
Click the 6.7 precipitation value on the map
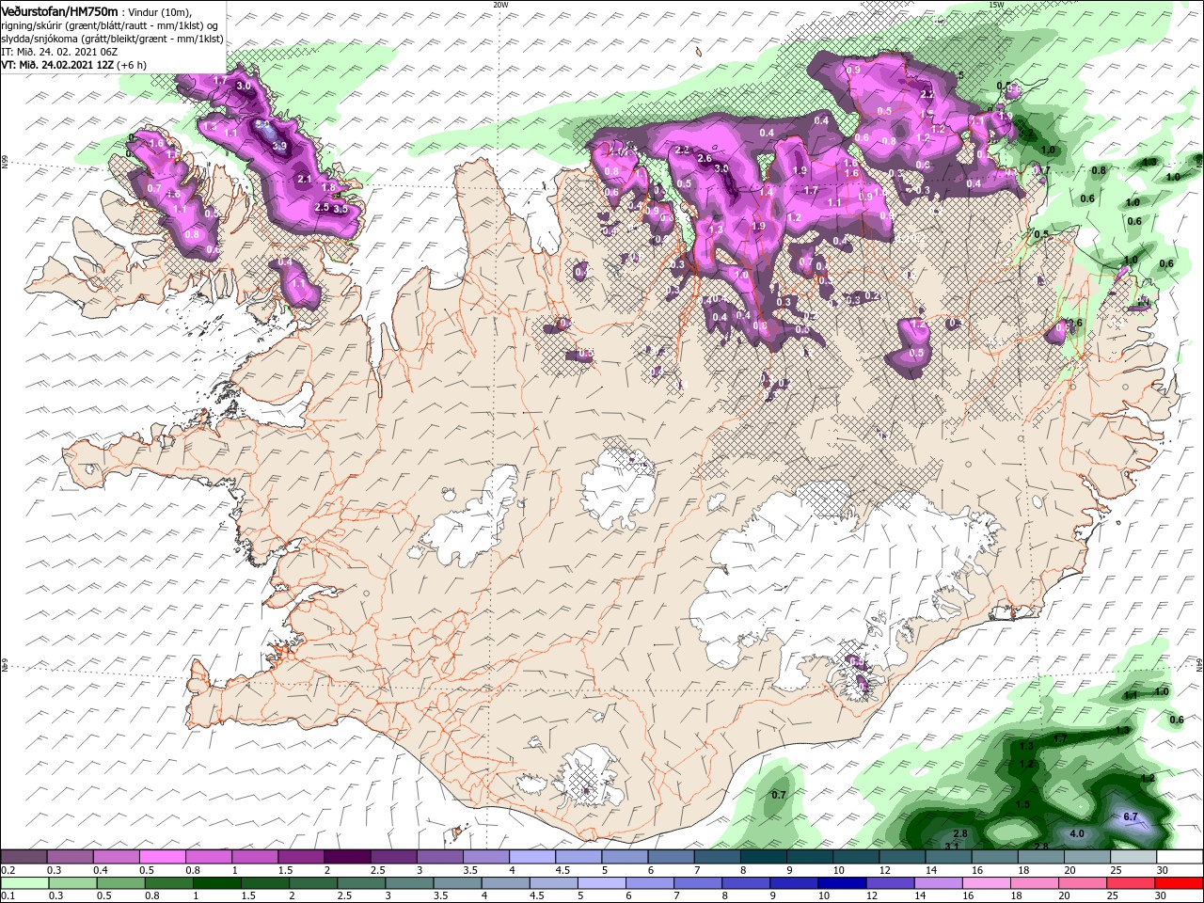(1132, 816)
